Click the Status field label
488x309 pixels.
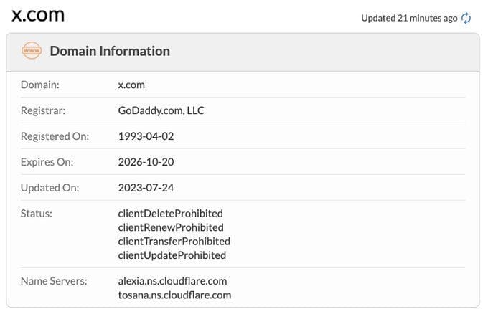pyautogui.click(x=37, y=213)
